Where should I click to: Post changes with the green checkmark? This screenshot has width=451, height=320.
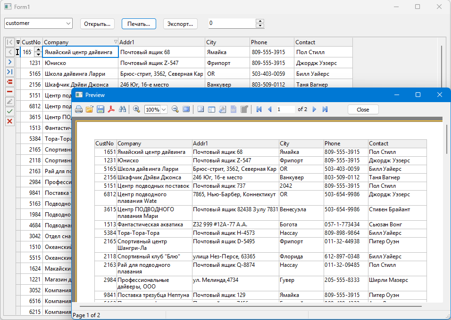coord(9,111)
